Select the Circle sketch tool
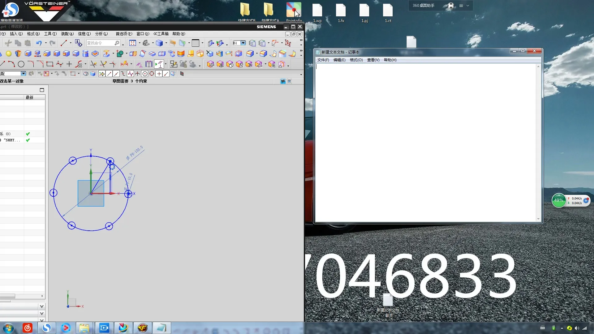This screenshot has width=594, height=334. coord(21,64)
